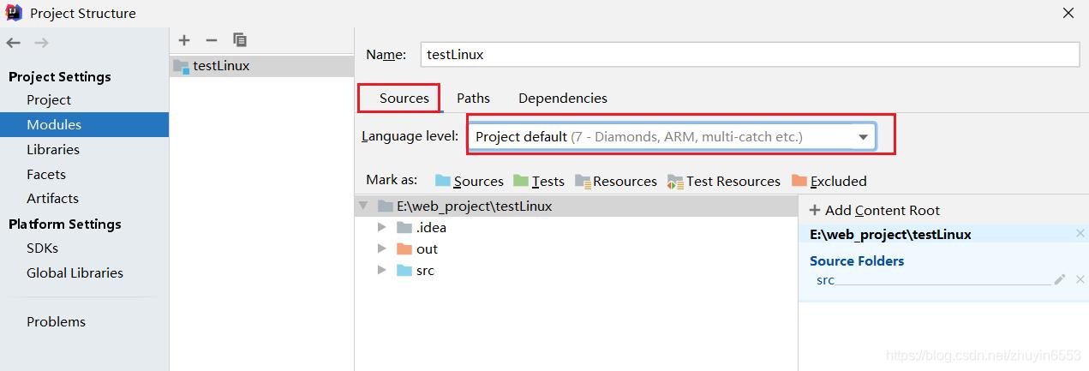1089x371 pixels.
Task: Click the remove module minus icon
Action: pos(212,40)
